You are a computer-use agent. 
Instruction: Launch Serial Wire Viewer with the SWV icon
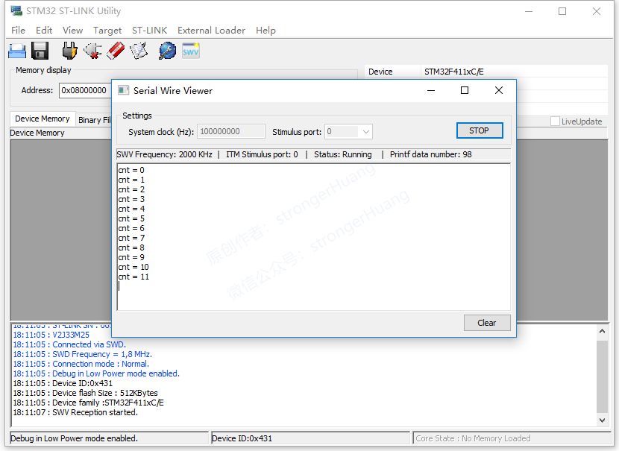pos(189,50)
